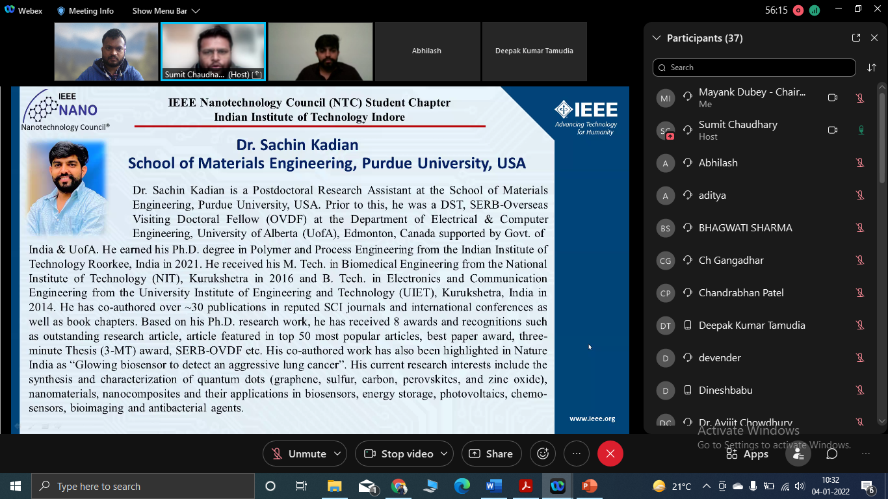Click the red recording indicator icon
Screen dimensions: 888x499
click(798, 10)
